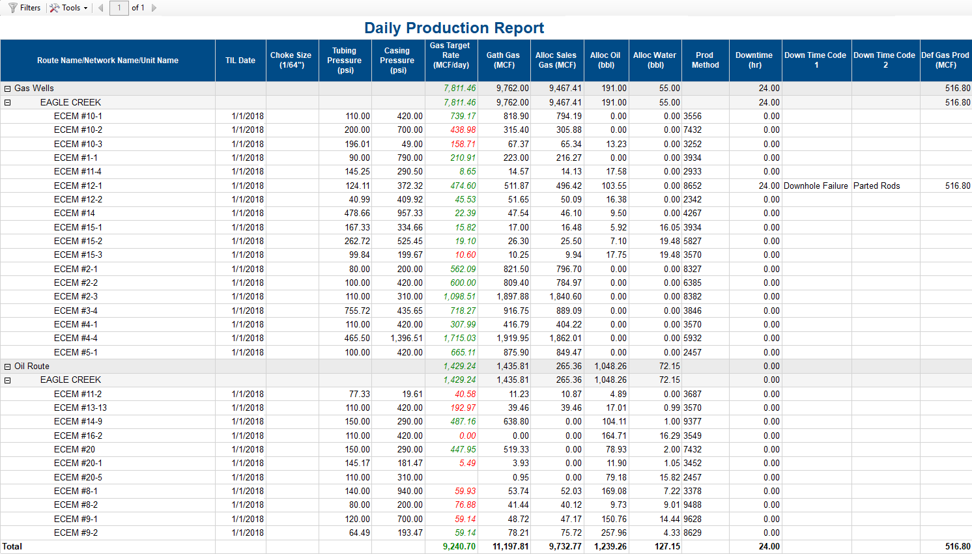Click gas target rate value 1,715.03

tap(459, 338)
